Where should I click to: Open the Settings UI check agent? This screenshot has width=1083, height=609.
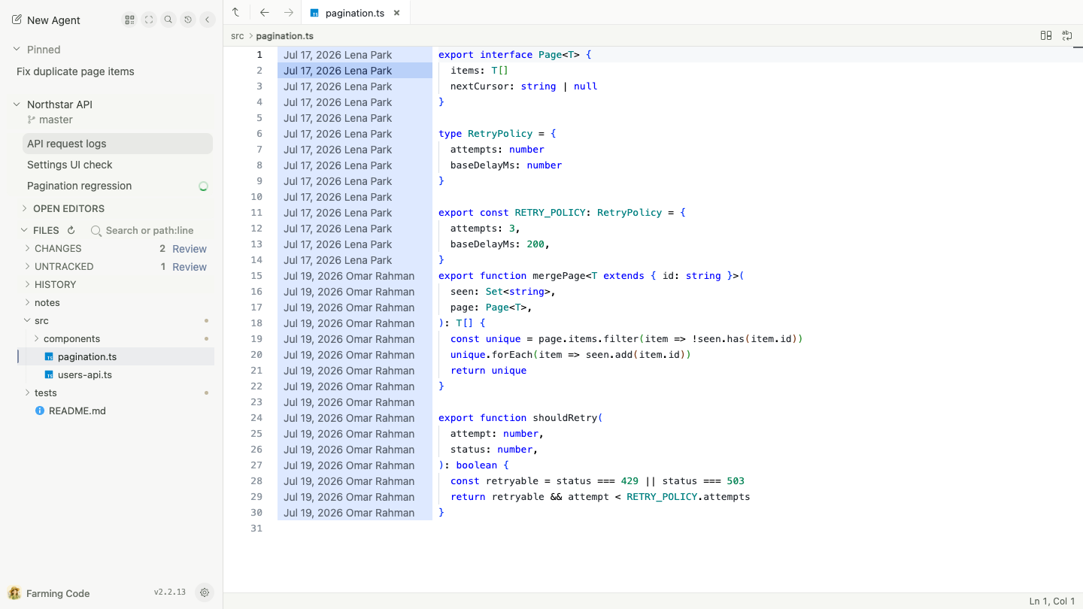pos(117,165)
